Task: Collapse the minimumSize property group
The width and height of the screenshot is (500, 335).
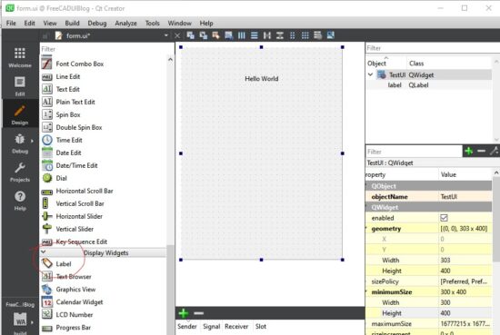Action: (366, 291)
